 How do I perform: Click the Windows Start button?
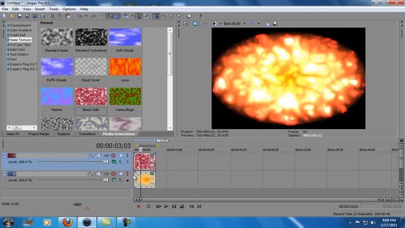click(x=8, y=222)
